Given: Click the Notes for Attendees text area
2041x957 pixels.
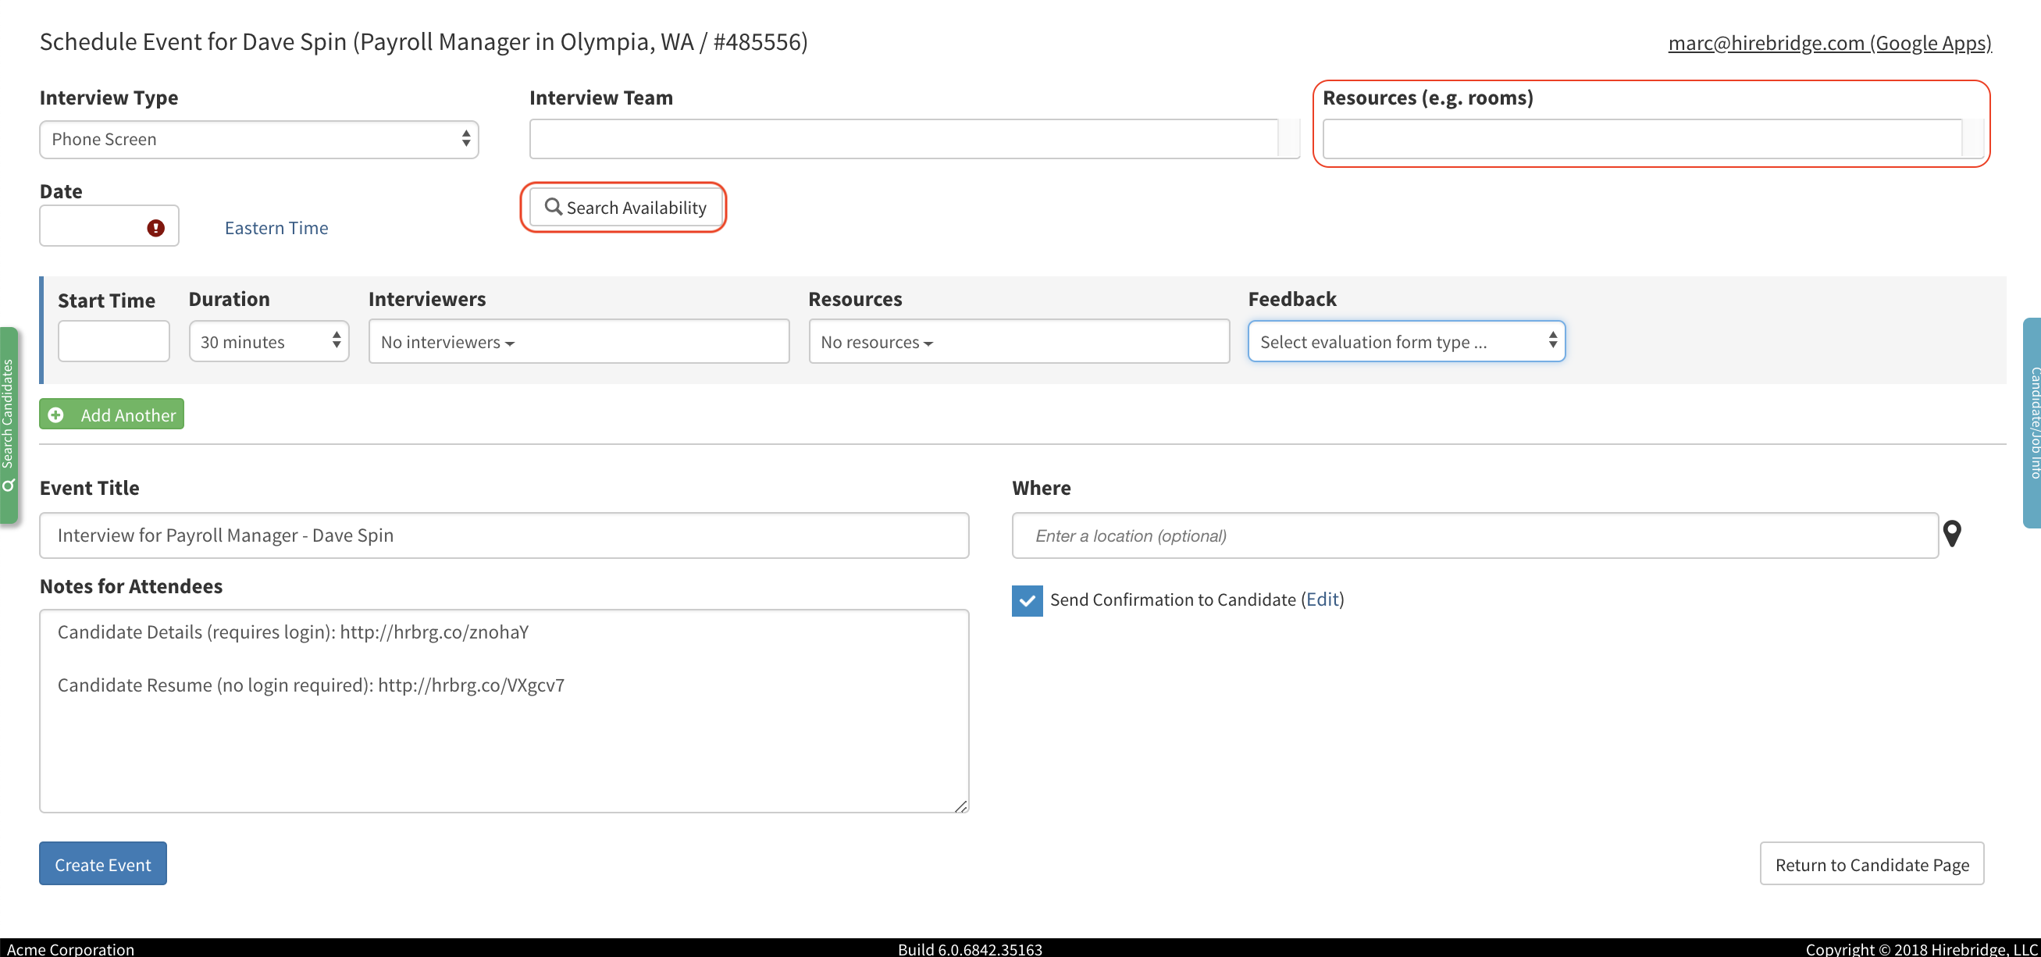Looking at the screenshot, I should (x=504, y=710).
